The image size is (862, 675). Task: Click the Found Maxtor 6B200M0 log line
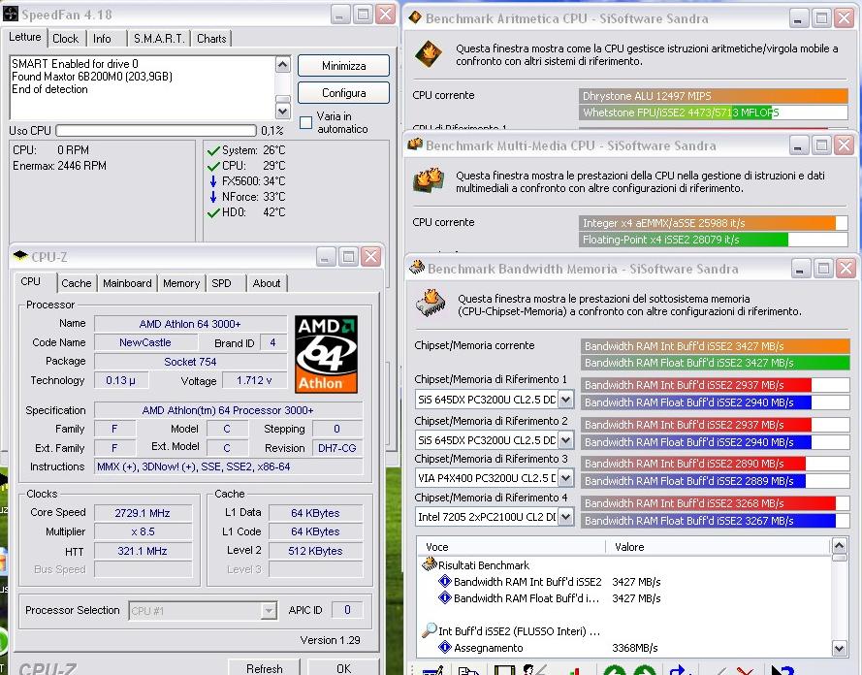[92, 77]
